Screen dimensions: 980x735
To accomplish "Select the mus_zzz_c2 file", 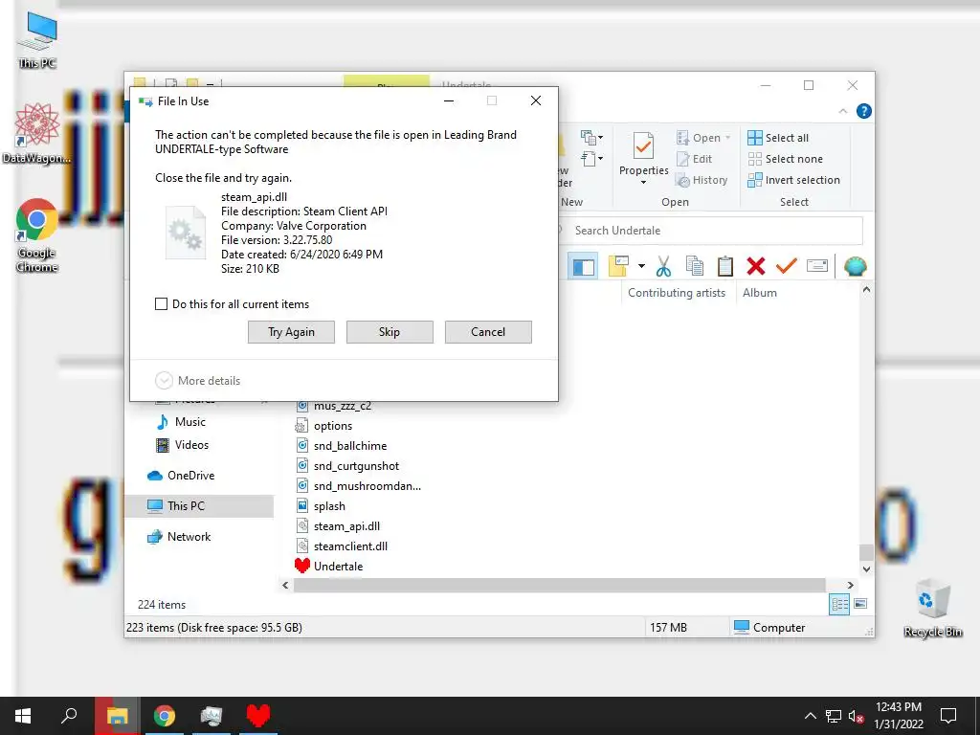I will [x=334, y=406].
